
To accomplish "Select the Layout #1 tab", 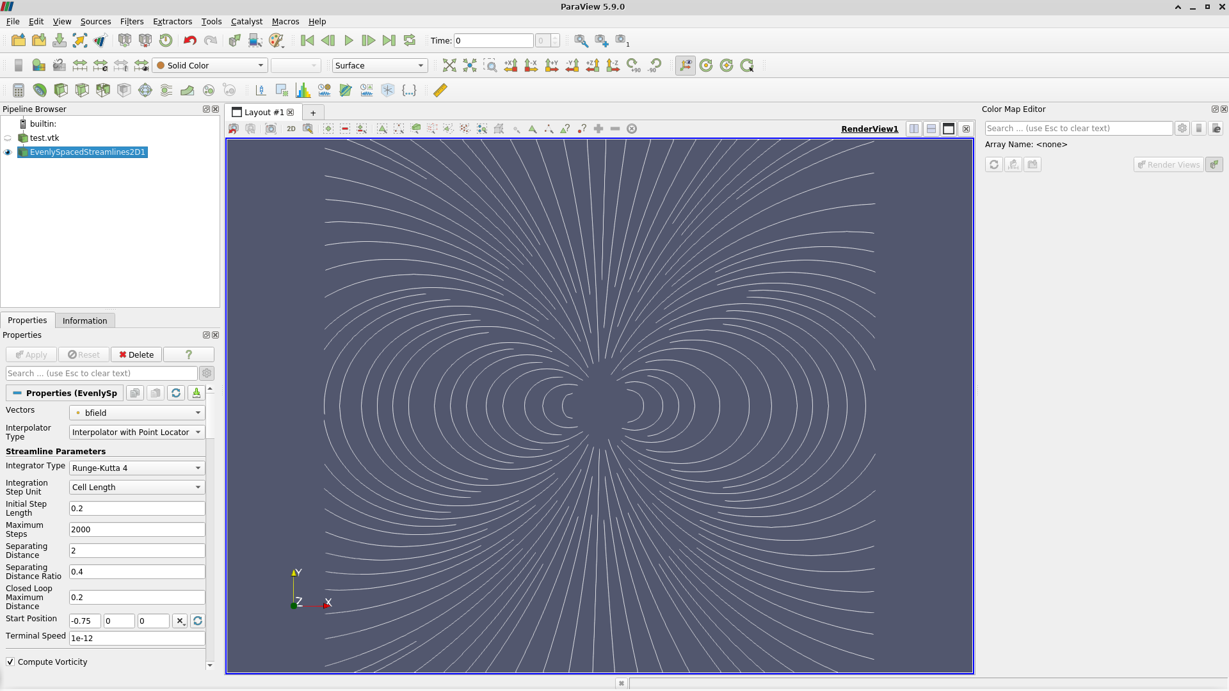I will (x=264, y=112).
